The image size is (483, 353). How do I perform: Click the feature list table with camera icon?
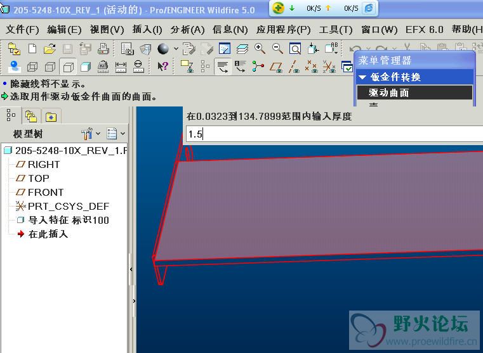pos(127,49)
